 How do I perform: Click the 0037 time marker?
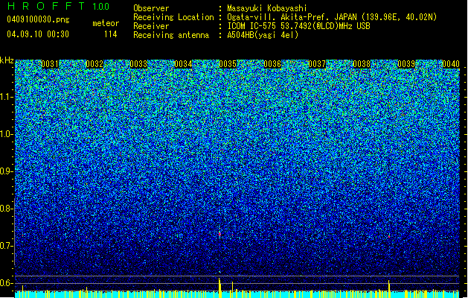(317, 64)
